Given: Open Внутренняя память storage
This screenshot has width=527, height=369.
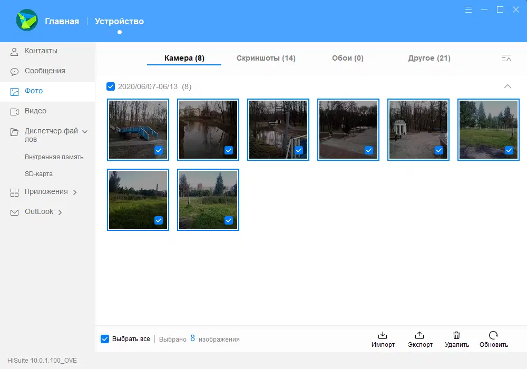Looking at the screenshot, I should pyautogui.click(x=54, y=157).
